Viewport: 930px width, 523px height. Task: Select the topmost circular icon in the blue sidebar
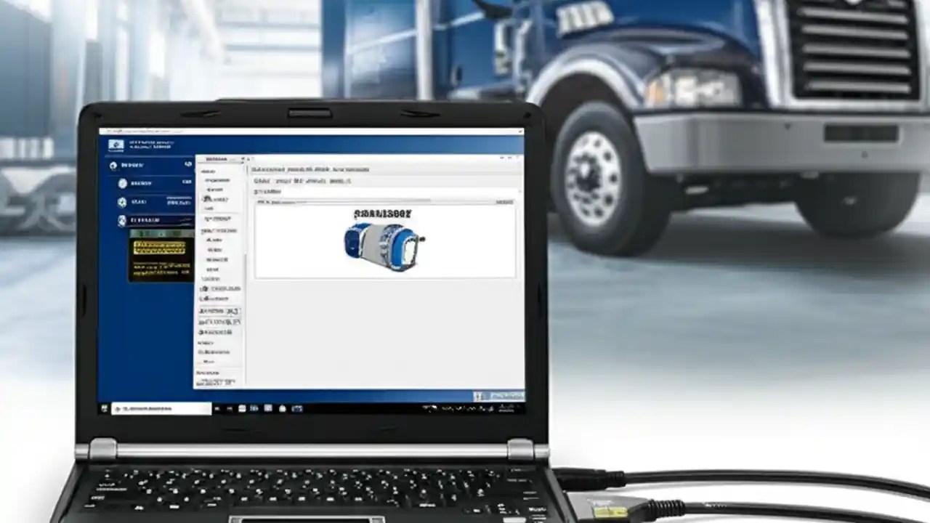114,165
